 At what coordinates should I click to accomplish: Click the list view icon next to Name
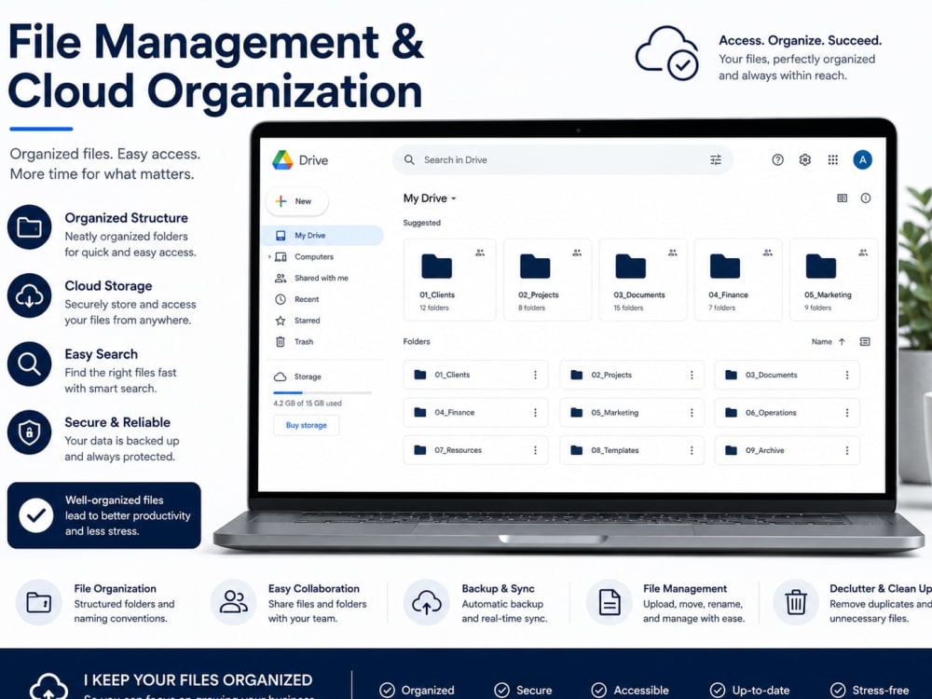pyautogui.click(x=865, y=342)
